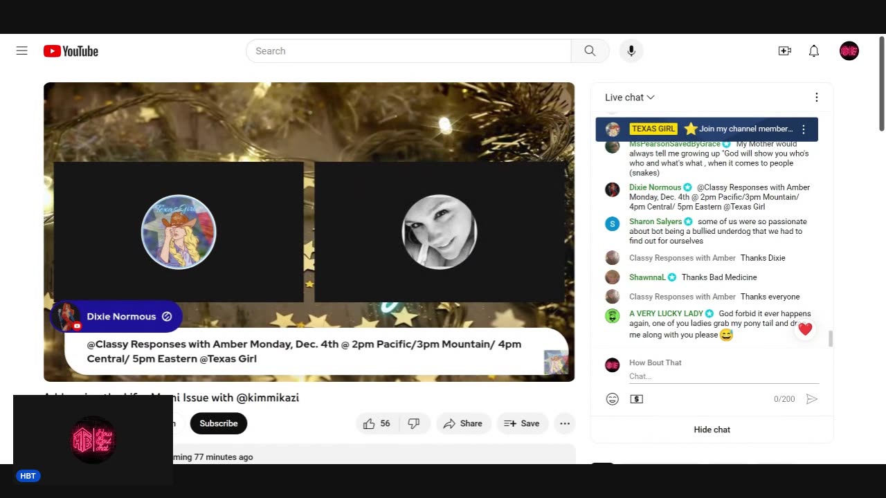Screen dimensions: 886x498
Task: Click A VERY LUCKY LADY name
Action: [666, 314]
